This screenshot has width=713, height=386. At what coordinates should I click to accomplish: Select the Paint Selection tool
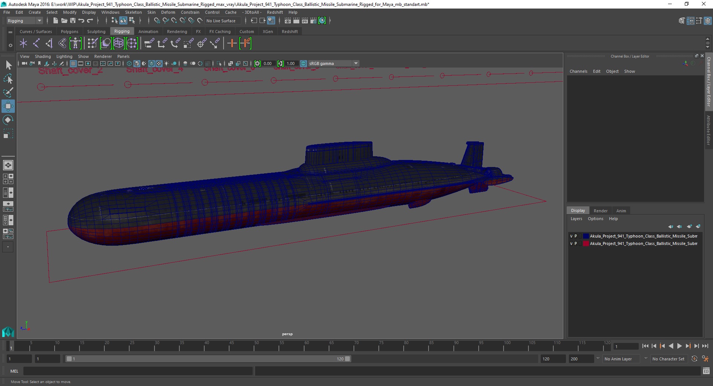(x=8, y=93)
